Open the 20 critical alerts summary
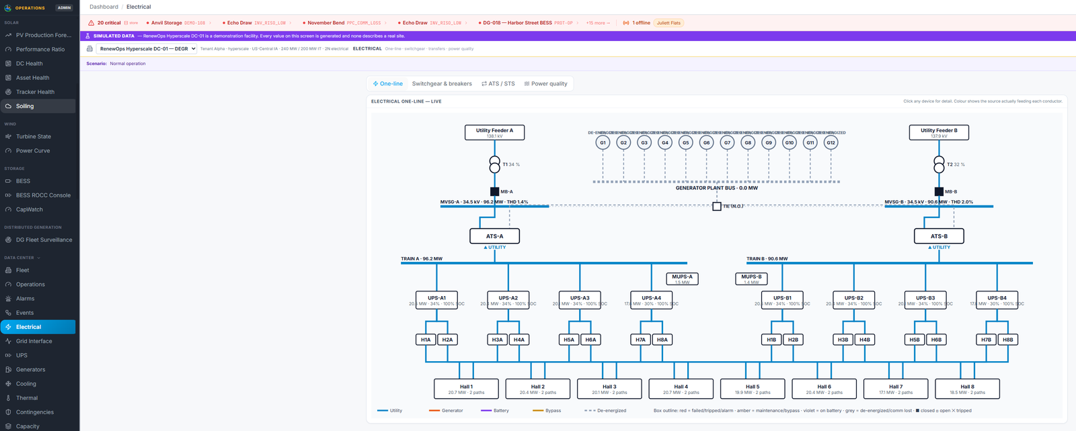 [x=113, y=23]
